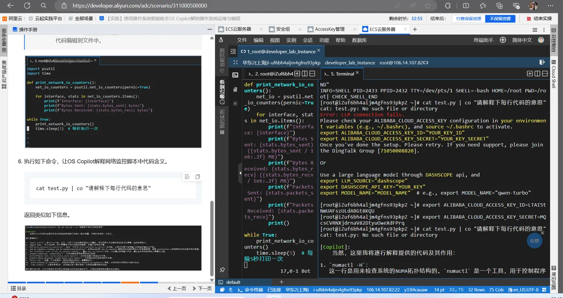
Task: Pin the sidebar with the pin icon
Action: tap(222, 270)
